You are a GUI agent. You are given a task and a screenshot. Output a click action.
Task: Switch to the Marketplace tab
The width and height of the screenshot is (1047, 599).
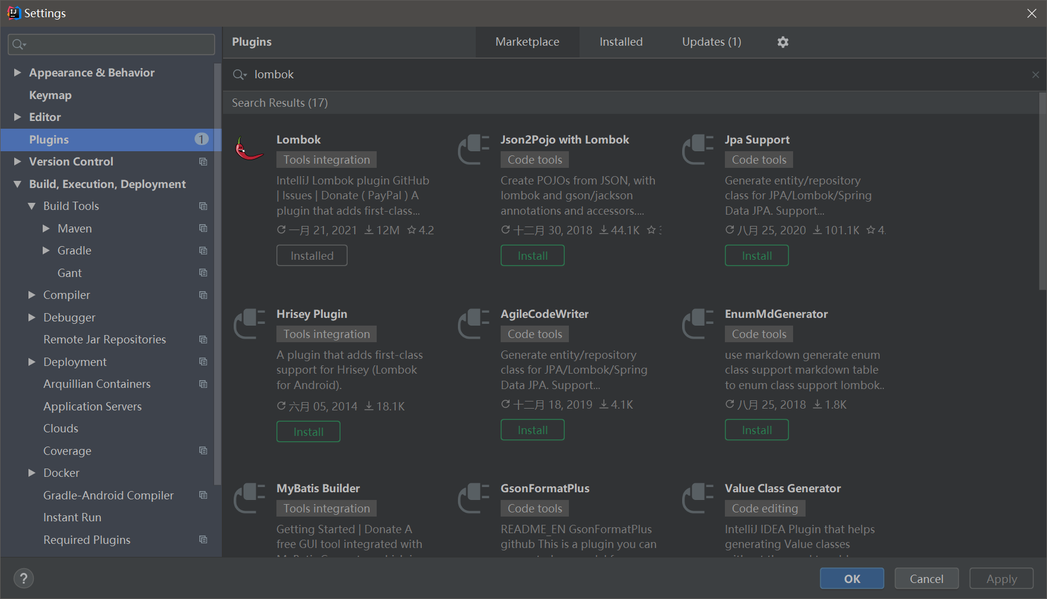click(x=527, y=42)
